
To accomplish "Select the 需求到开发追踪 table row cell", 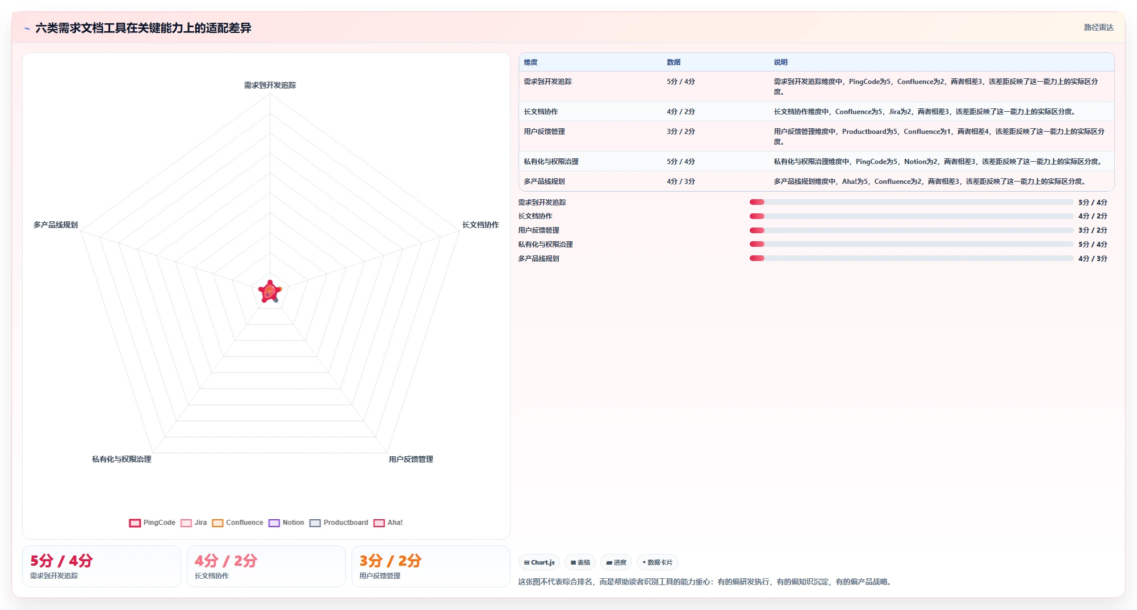I will [x=547, y=82].
